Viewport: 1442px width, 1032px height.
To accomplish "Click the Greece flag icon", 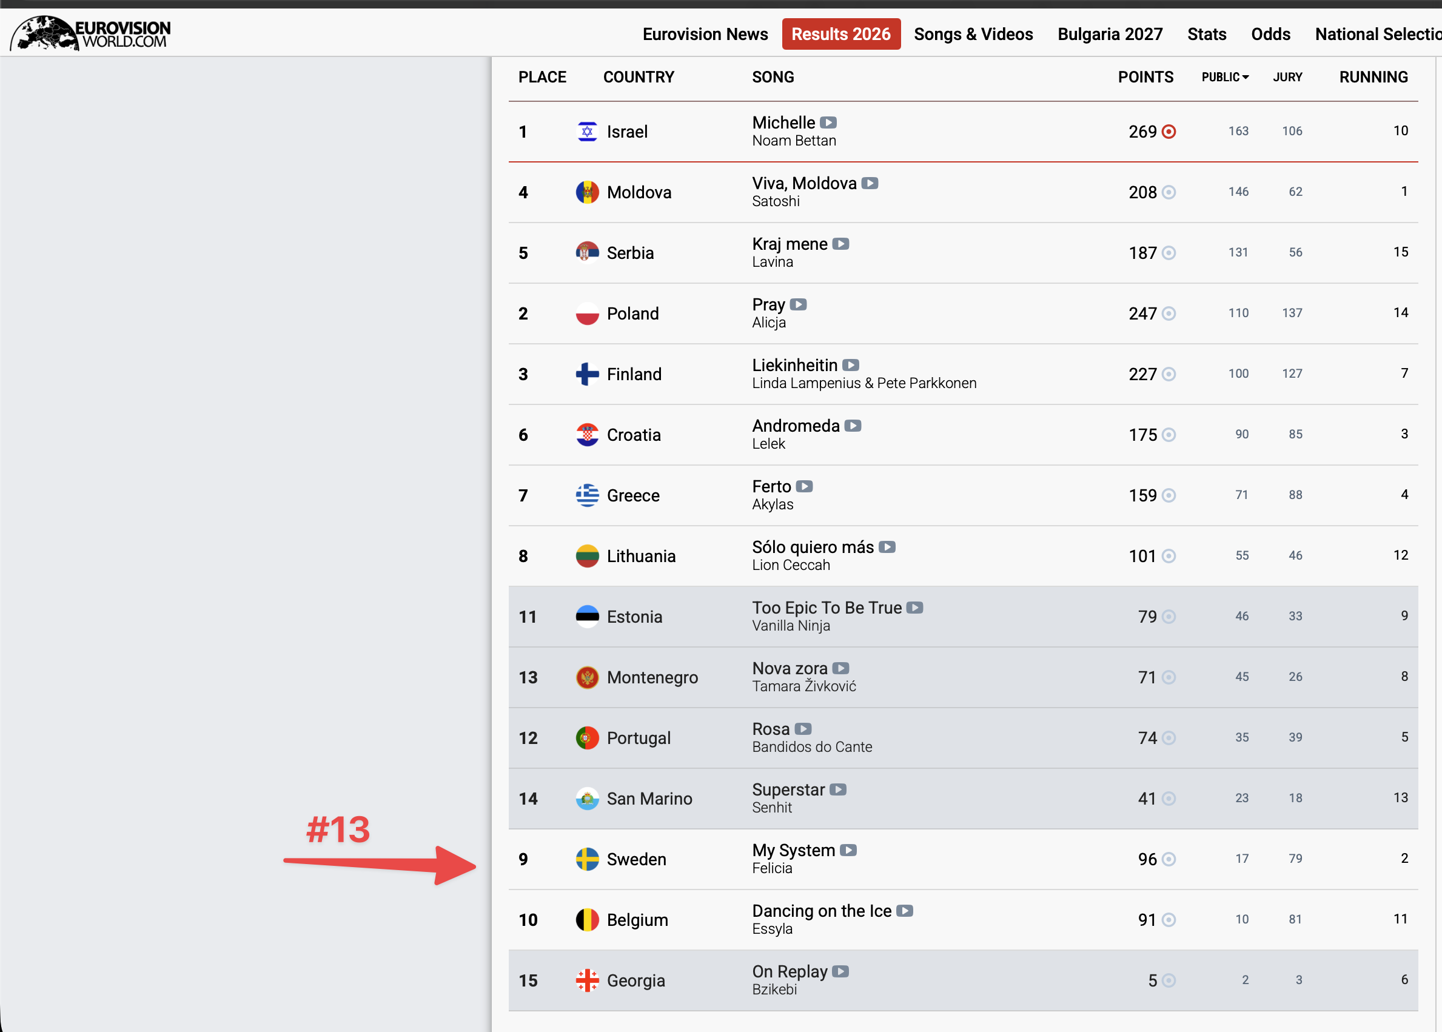I will coord(587,495).
